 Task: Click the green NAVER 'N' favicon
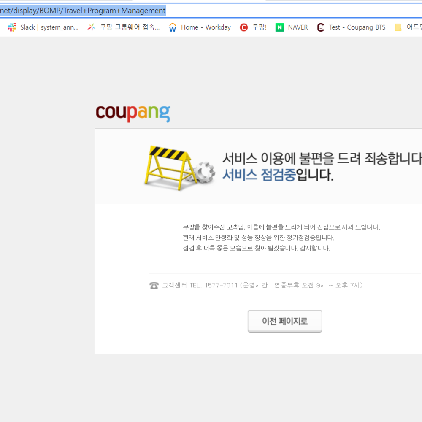[x=279, y=27]
